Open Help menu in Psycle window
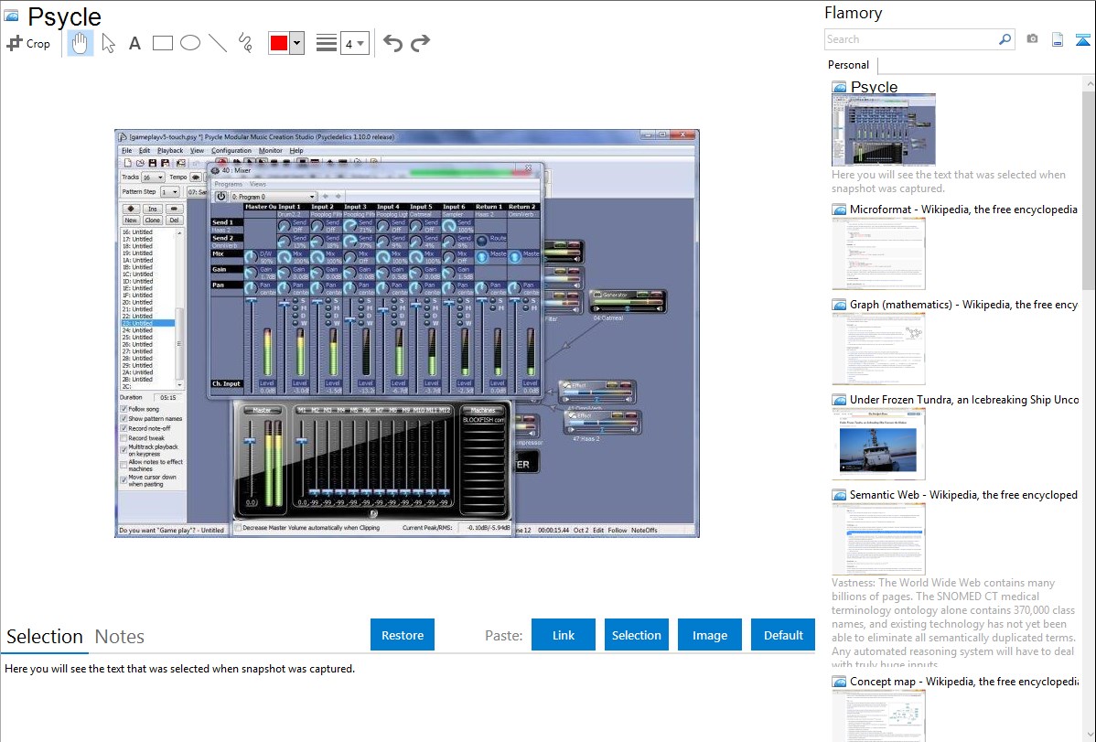The width and height of the screenshot is (1096, 742). (296, 150)
